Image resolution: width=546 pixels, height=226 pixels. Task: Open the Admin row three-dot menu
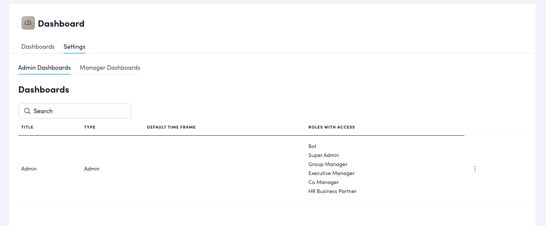click(475, 169)
